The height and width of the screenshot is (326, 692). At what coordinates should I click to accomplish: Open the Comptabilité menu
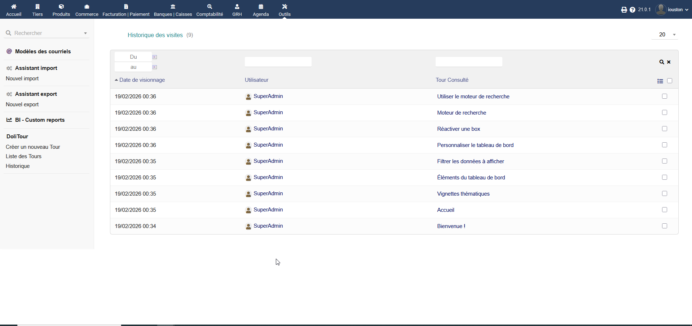coord(210,10)
